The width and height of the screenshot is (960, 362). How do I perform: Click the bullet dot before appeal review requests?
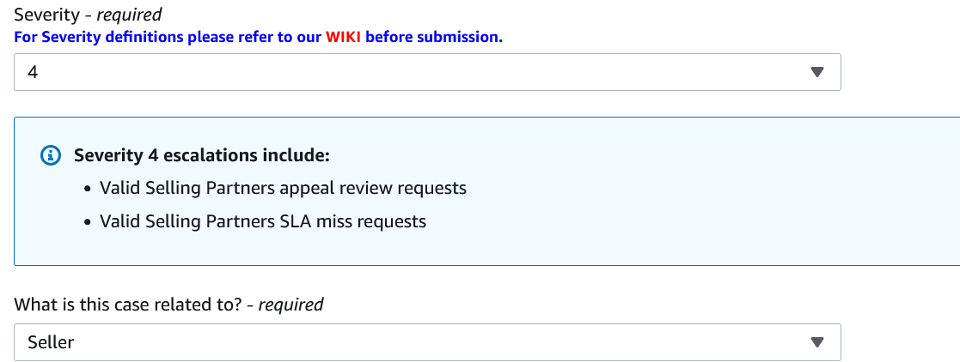pos(89,189)
